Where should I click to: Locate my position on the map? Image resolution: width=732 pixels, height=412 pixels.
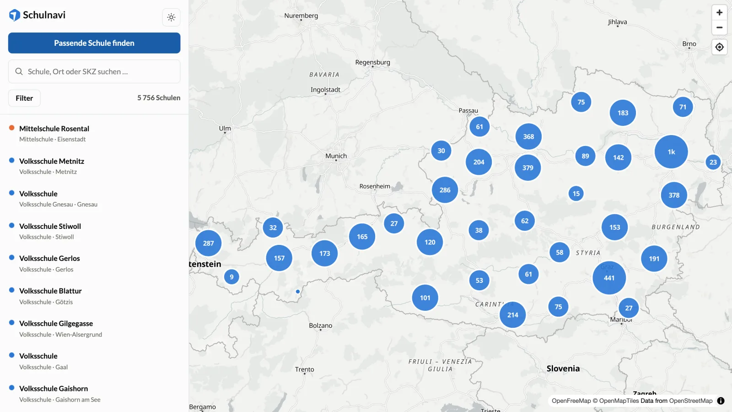719,47
